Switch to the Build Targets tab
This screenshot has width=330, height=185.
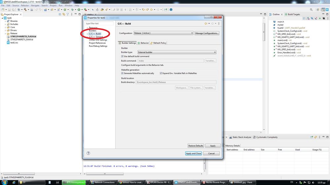pos(292,14)
